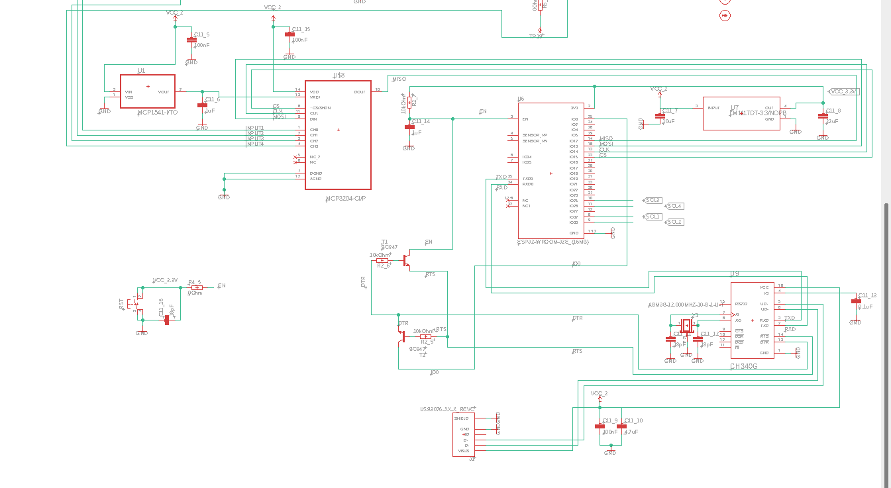891x488 pixels.
Task: Click the CH340G value text
Action: pyautogui.click(x=743, y=366)
